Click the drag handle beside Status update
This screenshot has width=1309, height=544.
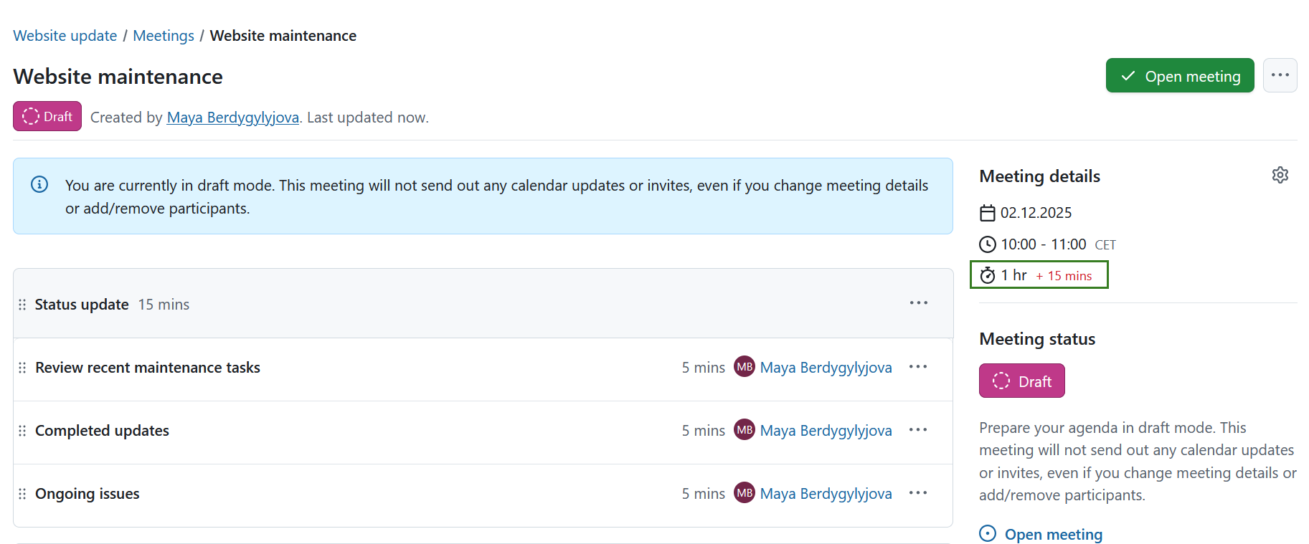[22, 305]
